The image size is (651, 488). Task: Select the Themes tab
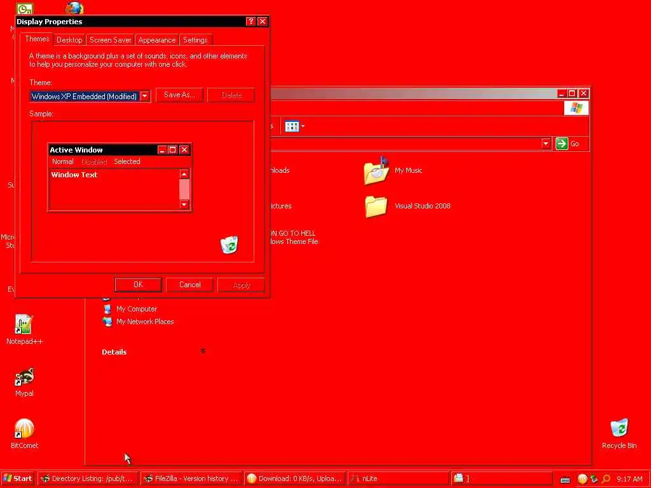coord(37,39)
